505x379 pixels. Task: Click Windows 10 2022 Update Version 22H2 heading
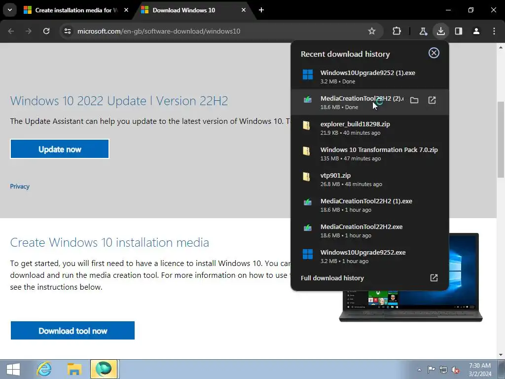click(x=119, y=101)
